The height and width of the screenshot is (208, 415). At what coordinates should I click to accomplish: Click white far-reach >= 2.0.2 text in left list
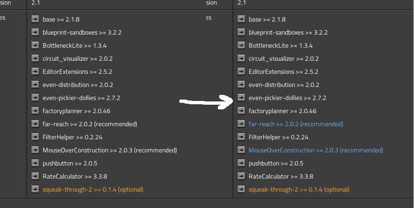[90, 124]
